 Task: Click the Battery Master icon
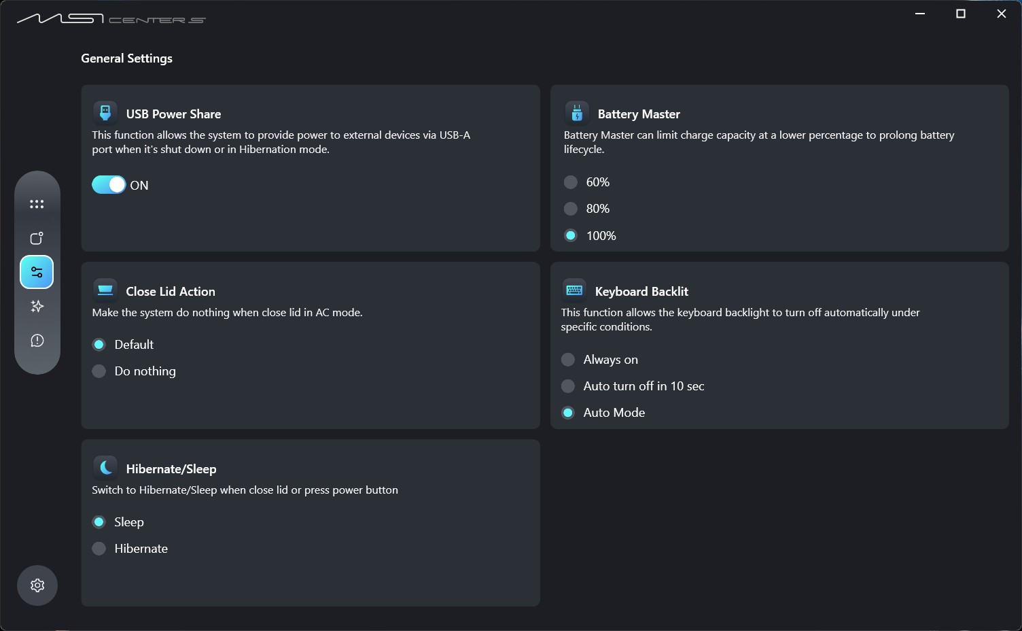coord(577,112)
